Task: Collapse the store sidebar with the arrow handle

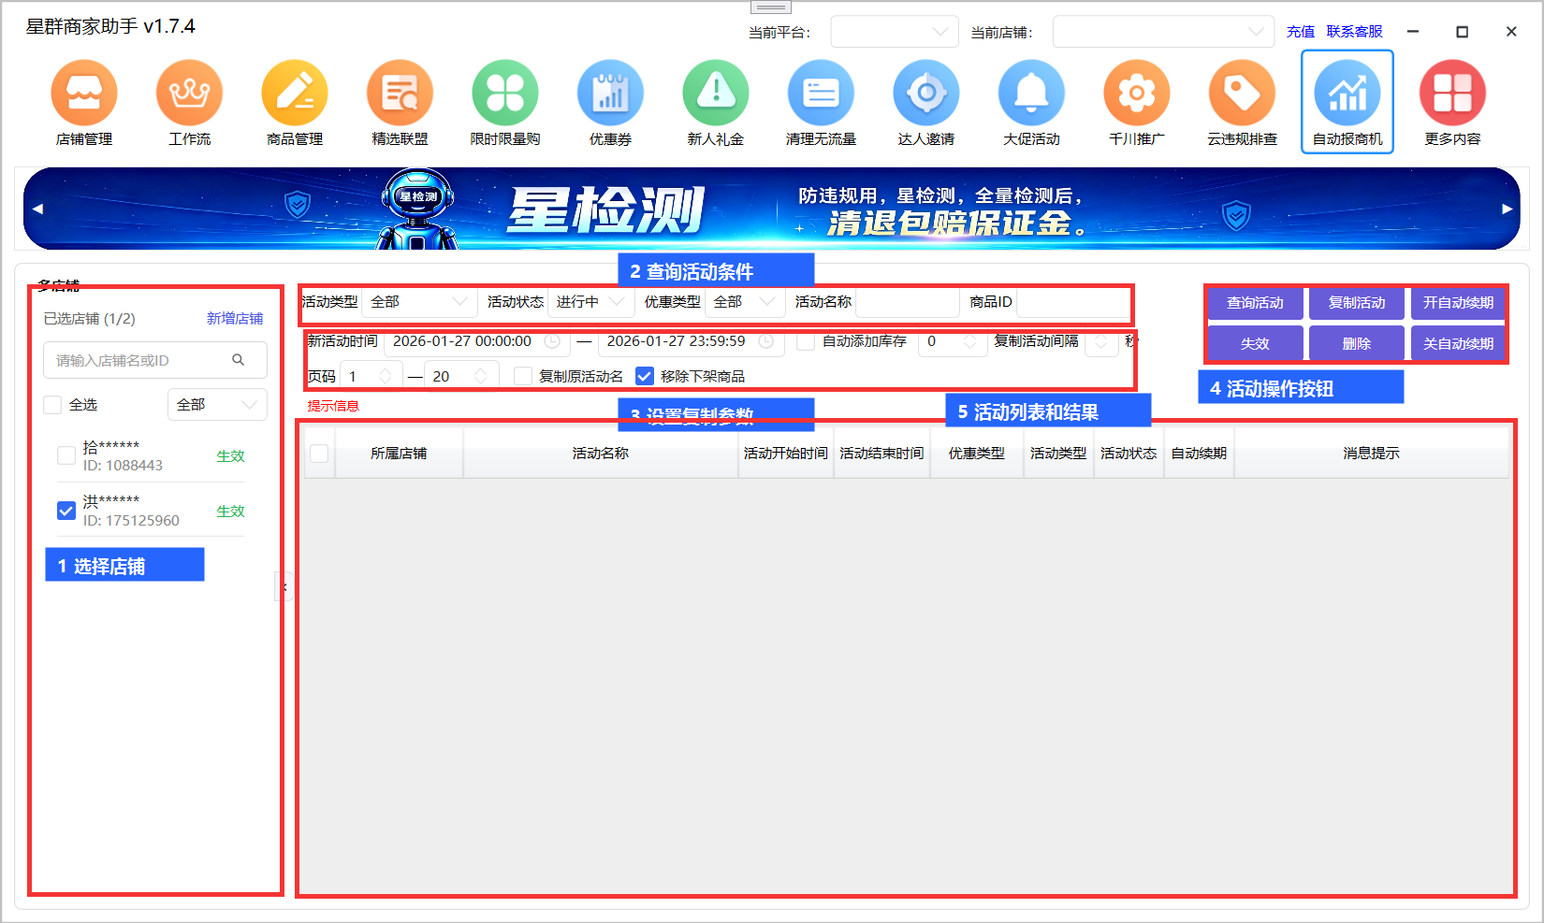Action: [x=284, y=586]
